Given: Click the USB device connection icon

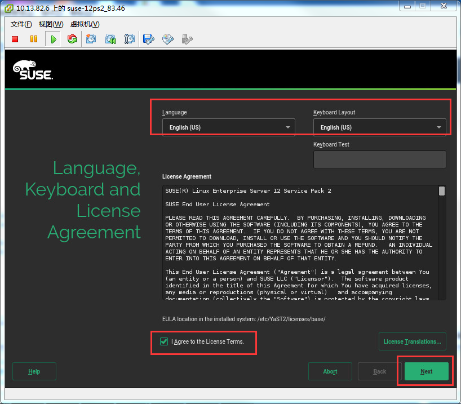Looking at the screenshot, I should pos(187,39).
